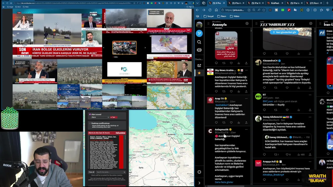Repost the Sky News Arabia post
Screen dimensions: 333x187
coord(224,91)
